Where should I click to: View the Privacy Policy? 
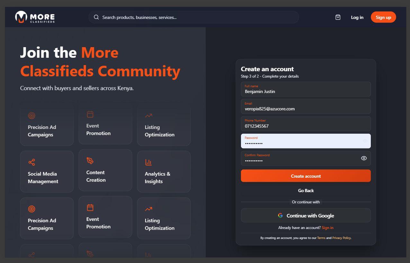(x=341, y=238)
